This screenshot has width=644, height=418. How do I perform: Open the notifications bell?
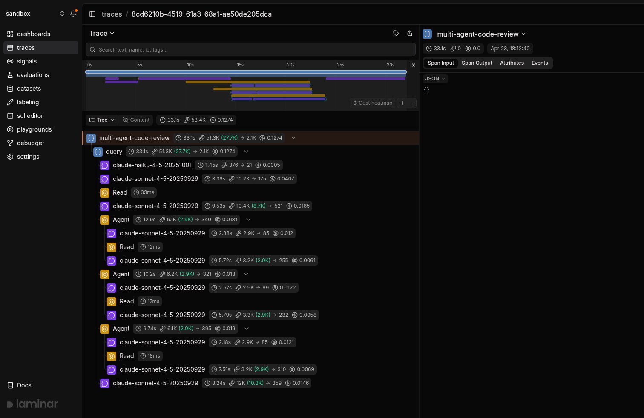pos(73,14)
